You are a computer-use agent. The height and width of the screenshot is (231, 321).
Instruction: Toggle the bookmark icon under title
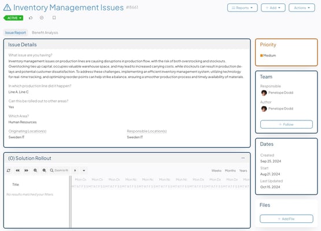coord(54,17)
